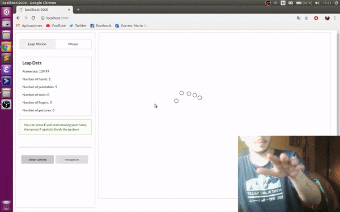Image resolution: width=340 pixels, height=212 pixels.
Task: Click OBS recording indicator in system tray
Action: coord(268,3)
